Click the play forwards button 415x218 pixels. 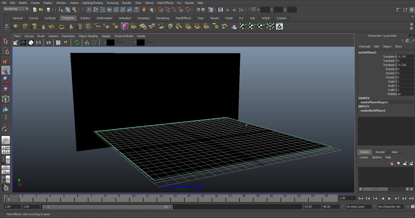(x=390, y=199)
